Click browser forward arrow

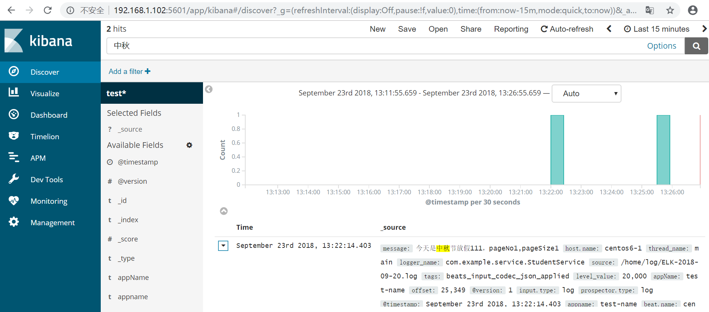pyautogui.click(x=29, y=10)
